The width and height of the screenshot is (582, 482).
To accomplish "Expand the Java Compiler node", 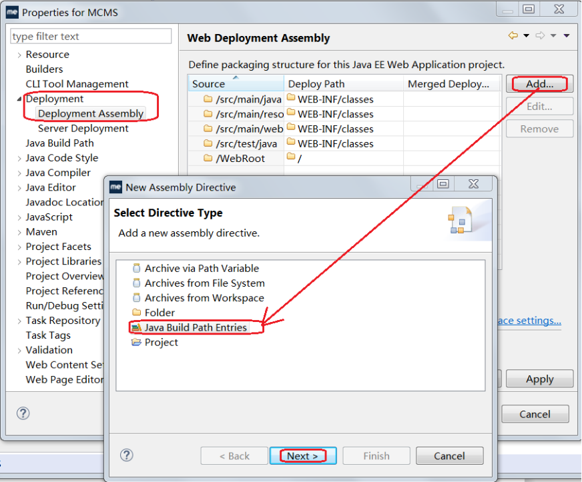I will coord(19,173).
